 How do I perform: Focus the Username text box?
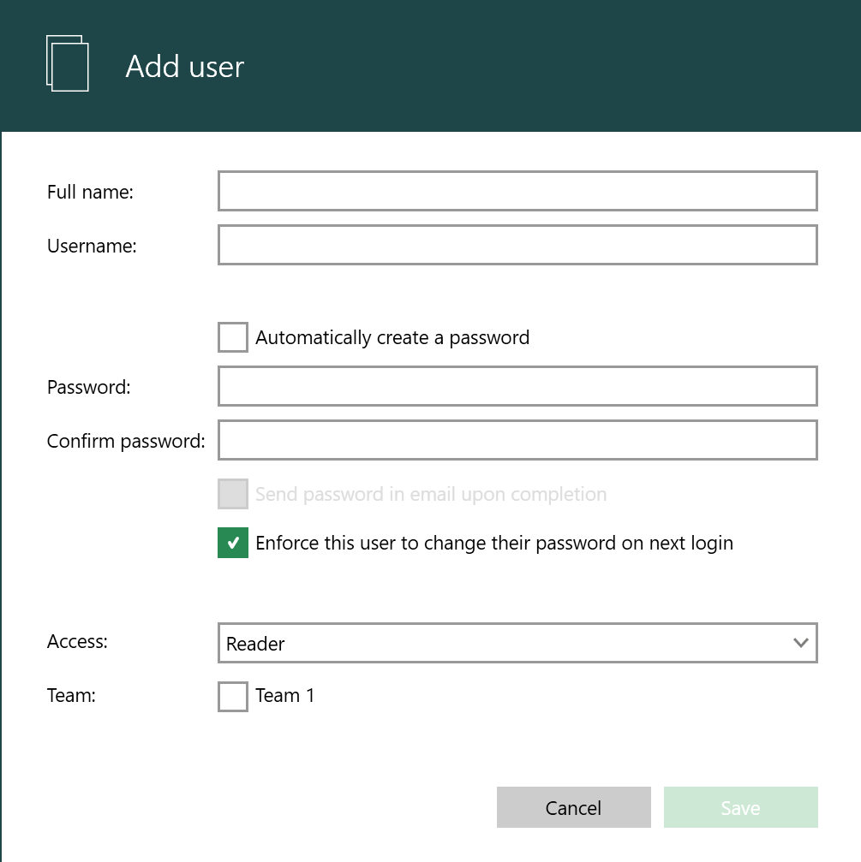pyautogui.click(x=517, y=245)
